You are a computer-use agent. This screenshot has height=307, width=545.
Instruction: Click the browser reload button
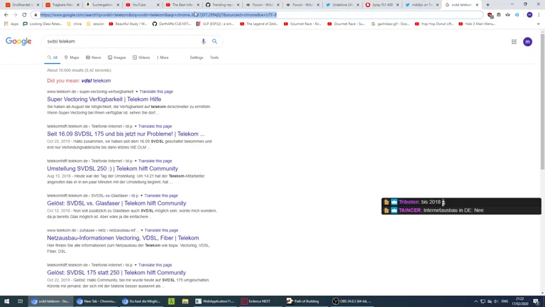(x=25, y=14)
